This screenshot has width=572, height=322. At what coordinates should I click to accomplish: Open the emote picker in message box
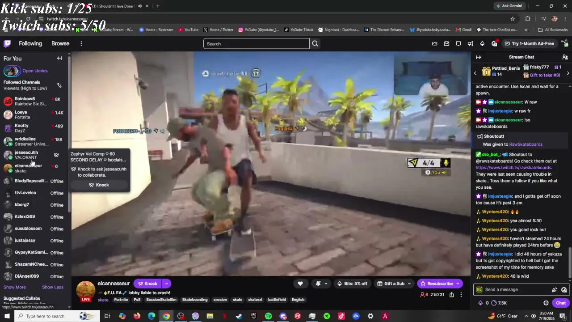click(564, 289)
